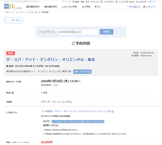
Task: Click 再受信 button
Action: 107,32
